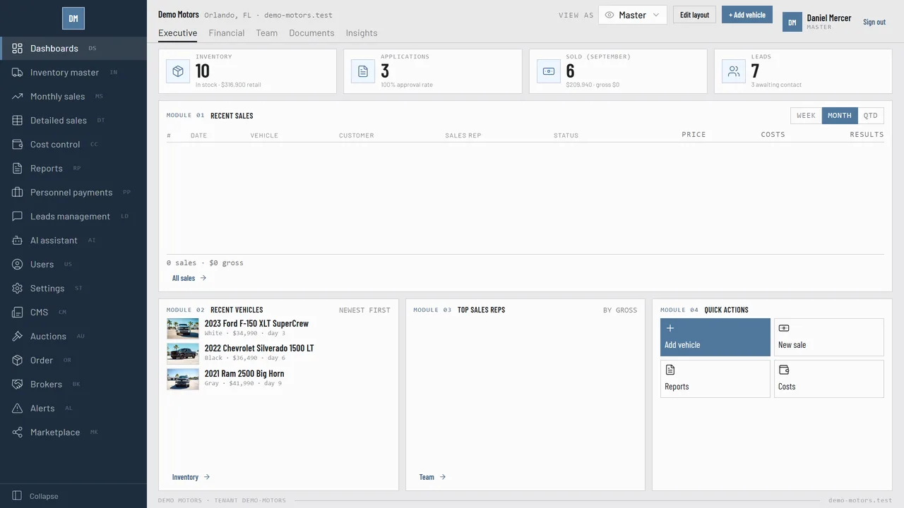Open the View As Master dropdown
904x508 pixels.
(633, 15)
